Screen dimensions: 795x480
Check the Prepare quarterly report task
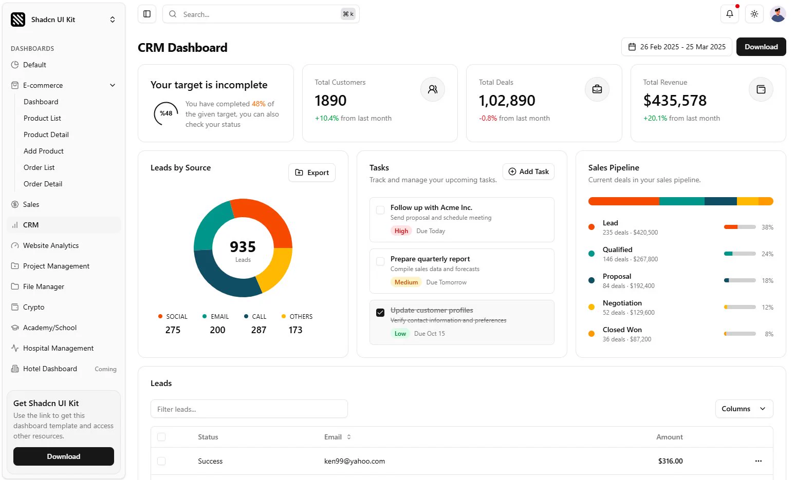380,261
